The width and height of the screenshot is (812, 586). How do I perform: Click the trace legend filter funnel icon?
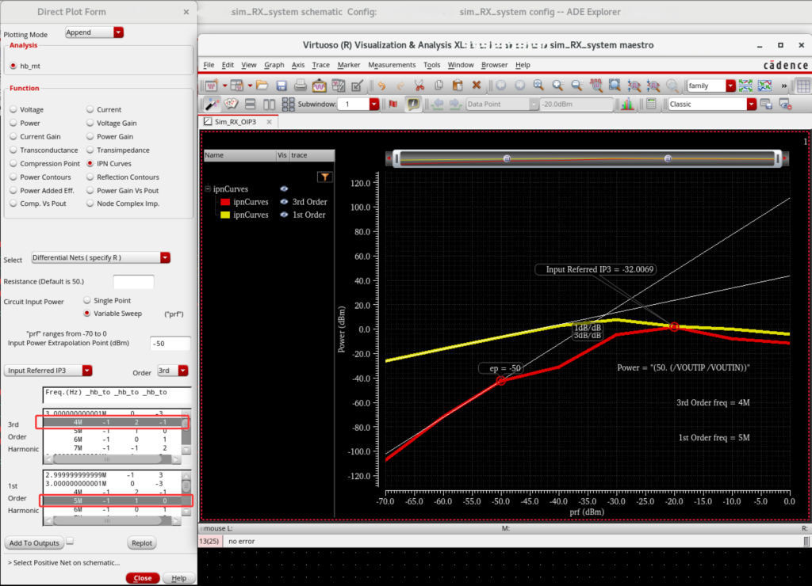[x=324, y=177]
